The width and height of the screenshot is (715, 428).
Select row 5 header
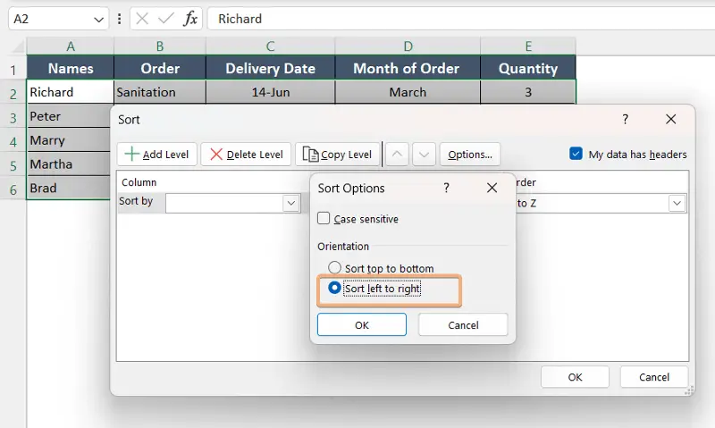click(x=13, y=164)
